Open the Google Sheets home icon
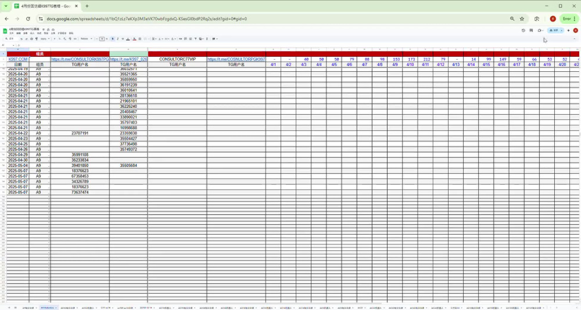581x310 pixels. tap(5, 31)
